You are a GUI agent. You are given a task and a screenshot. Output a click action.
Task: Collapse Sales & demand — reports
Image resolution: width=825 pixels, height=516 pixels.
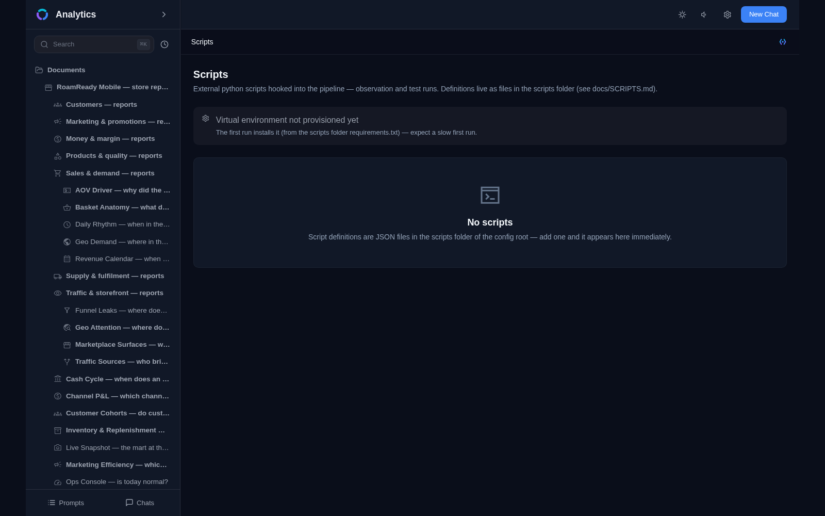click(x=103, y=173)
